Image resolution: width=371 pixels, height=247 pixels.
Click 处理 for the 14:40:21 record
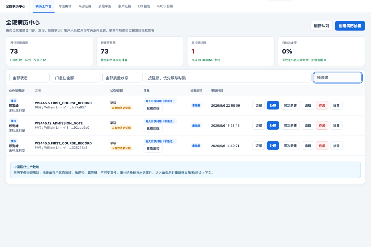pyautogui.click(x=273, y=146)
